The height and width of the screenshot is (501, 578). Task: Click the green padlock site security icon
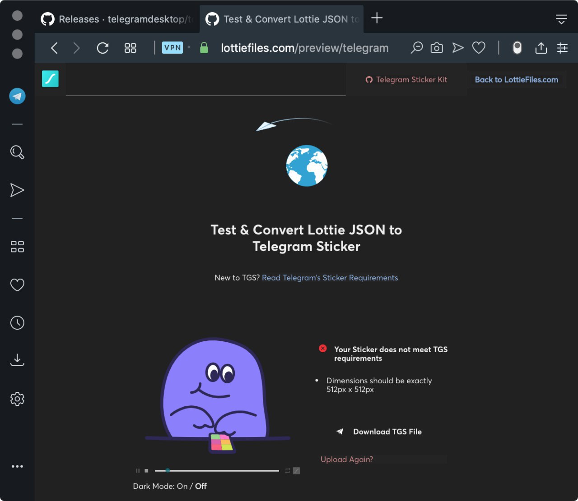204,48
